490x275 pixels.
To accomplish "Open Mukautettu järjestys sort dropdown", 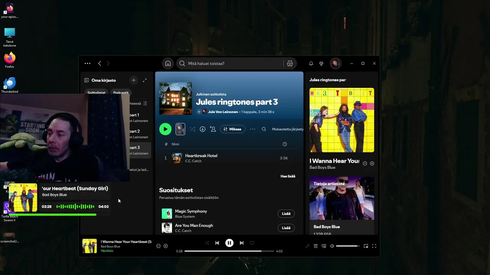I will (x=288, y=129).
